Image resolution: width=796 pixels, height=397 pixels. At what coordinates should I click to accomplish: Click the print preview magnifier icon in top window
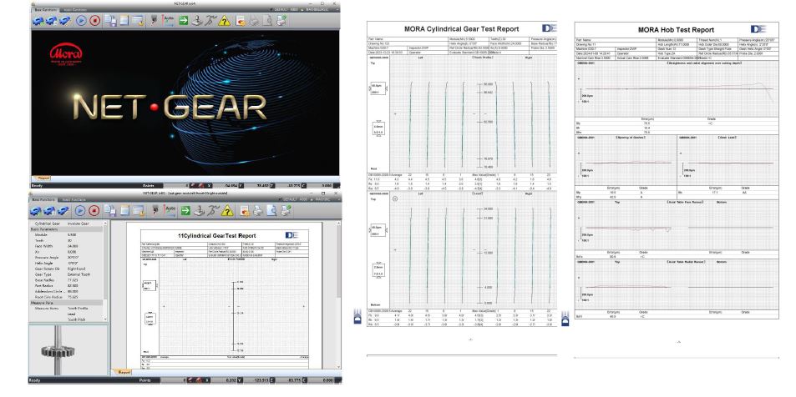click(x=267, y=21)
